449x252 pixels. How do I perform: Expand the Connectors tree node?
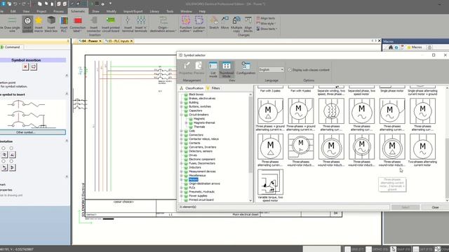pos(182,135)
